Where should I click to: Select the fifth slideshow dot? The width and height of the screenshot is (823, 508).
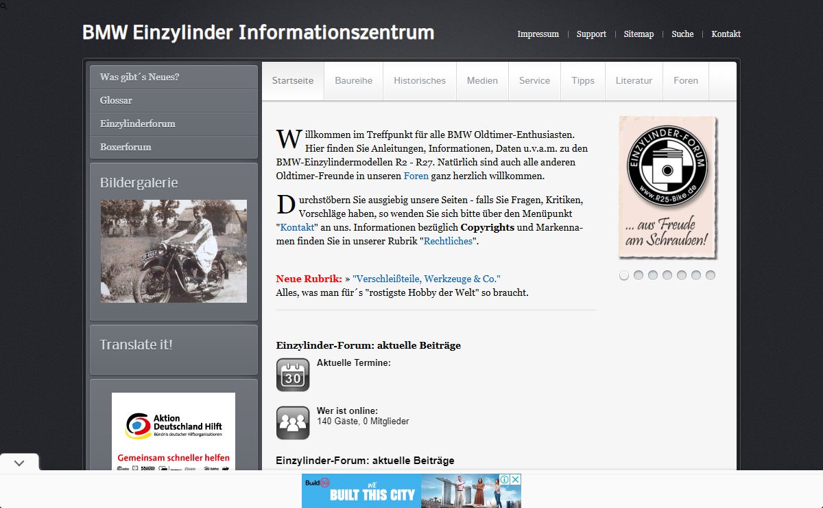click(x=682, y=275)
